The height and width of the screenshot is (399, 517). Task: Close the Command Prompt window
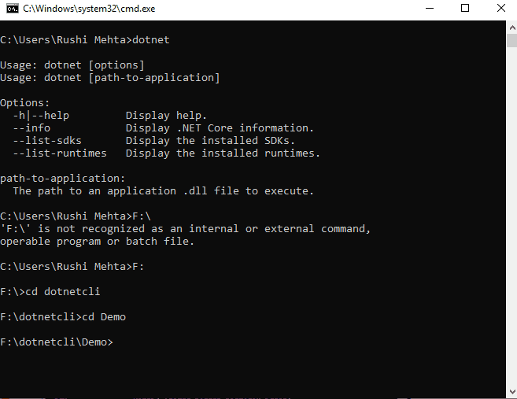click(x=500, y=9)
